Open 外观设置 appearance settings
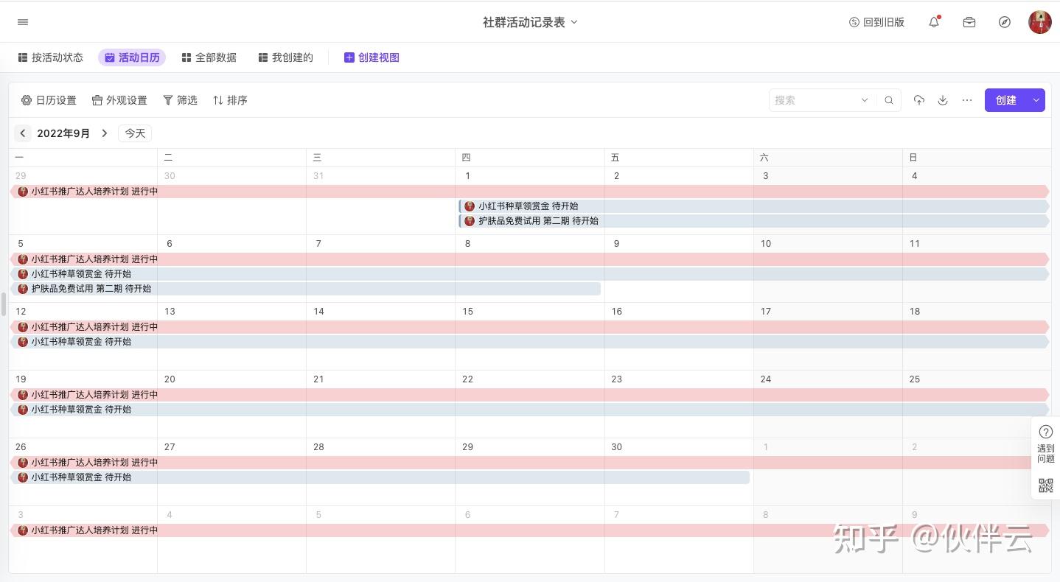Viewport: 1060px width, 582px height. (x=119, y=100)
